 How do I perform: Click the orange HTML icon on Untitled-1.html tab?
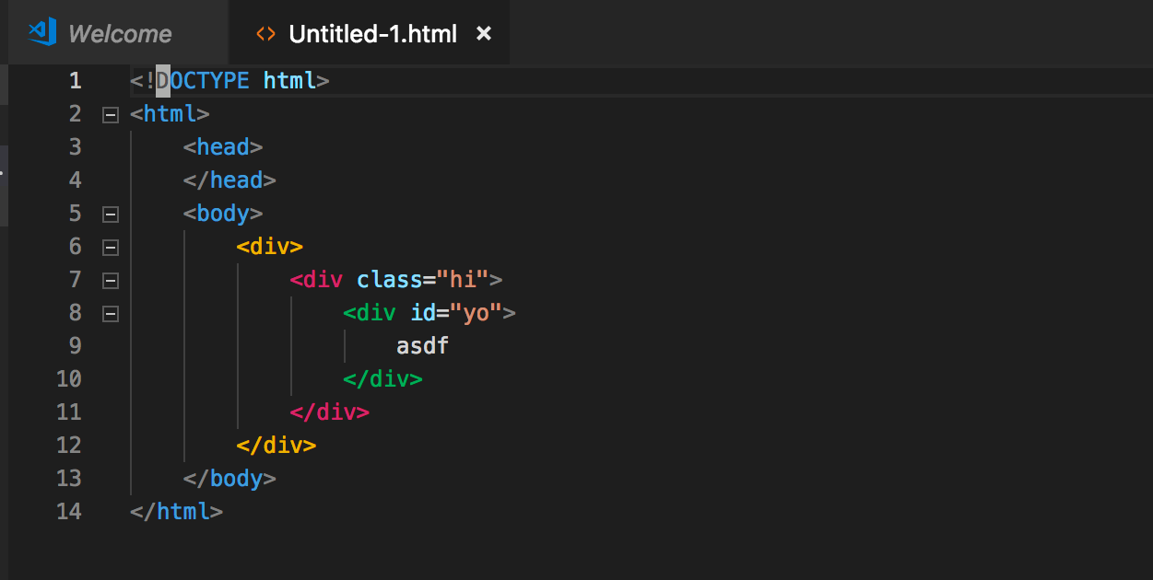pyautogui.click(x=265, y=33)
